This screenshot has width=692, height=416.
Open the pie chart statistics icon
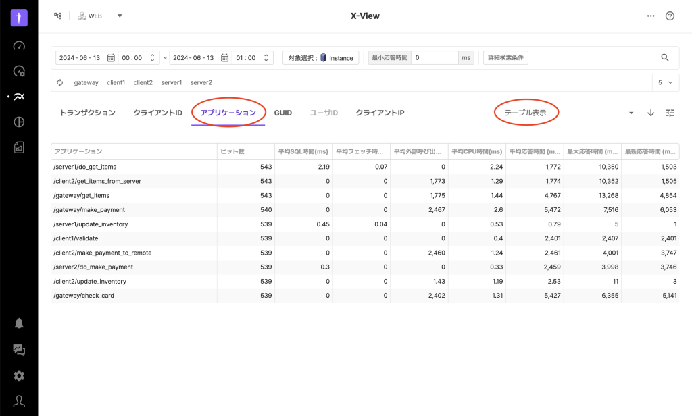click(19, 122)
